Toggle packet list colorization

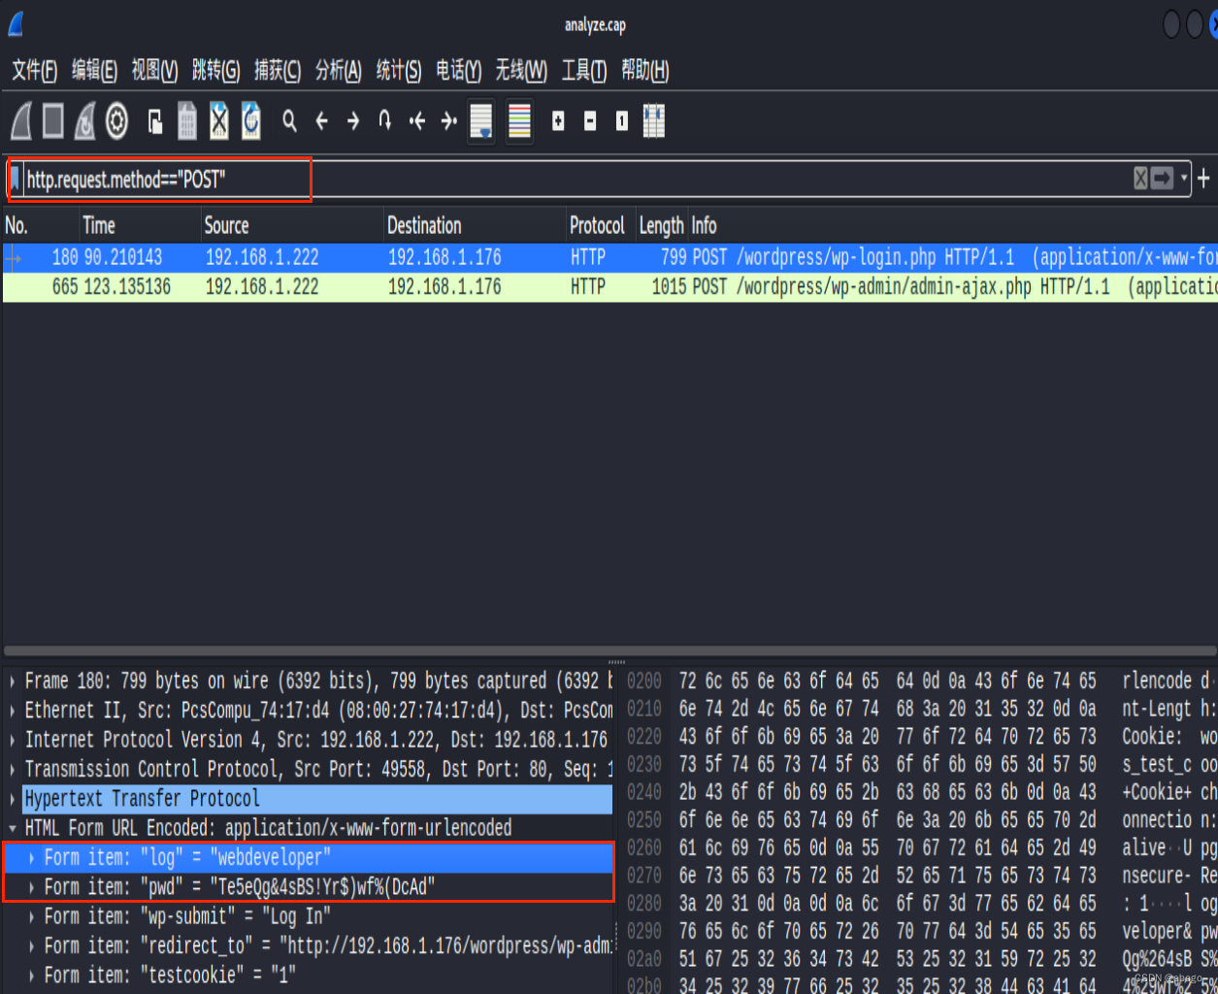(519, 121)
